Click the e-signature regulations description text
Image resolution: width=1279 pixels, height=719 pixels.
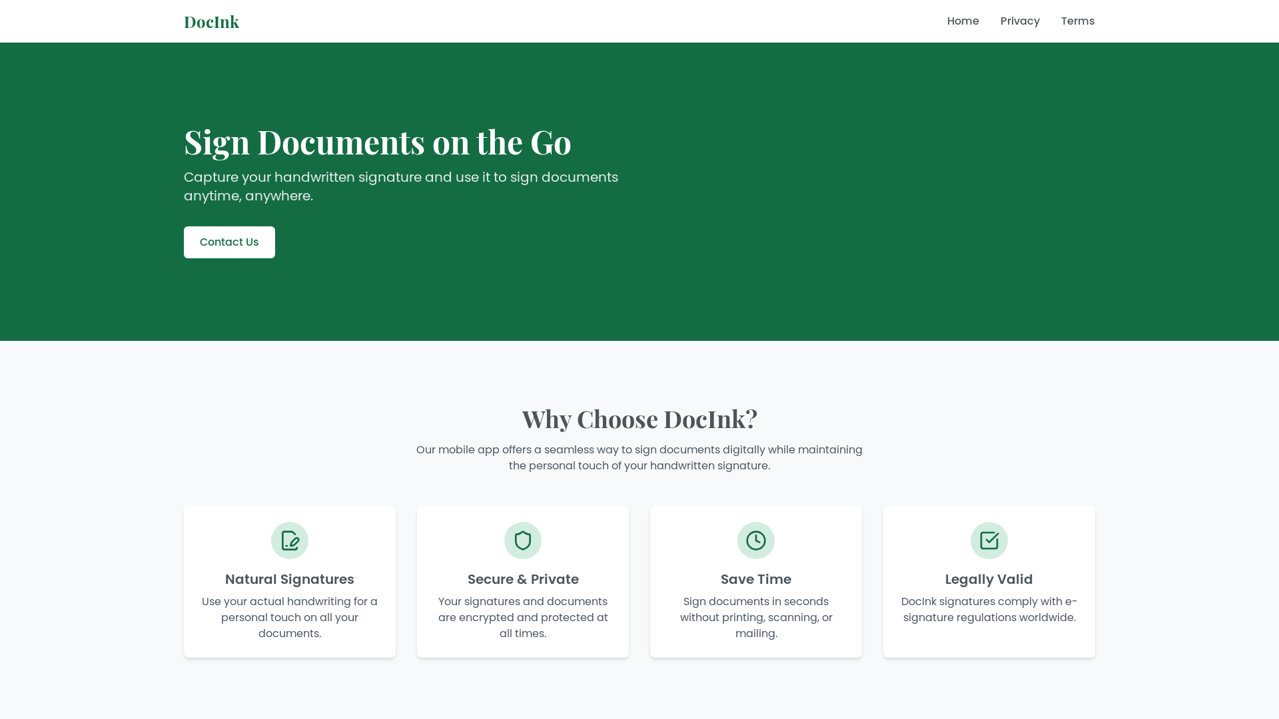[989, 610]
